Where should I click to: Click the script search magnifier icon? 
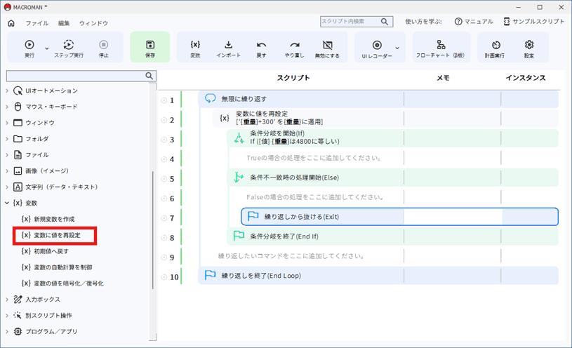385,22
